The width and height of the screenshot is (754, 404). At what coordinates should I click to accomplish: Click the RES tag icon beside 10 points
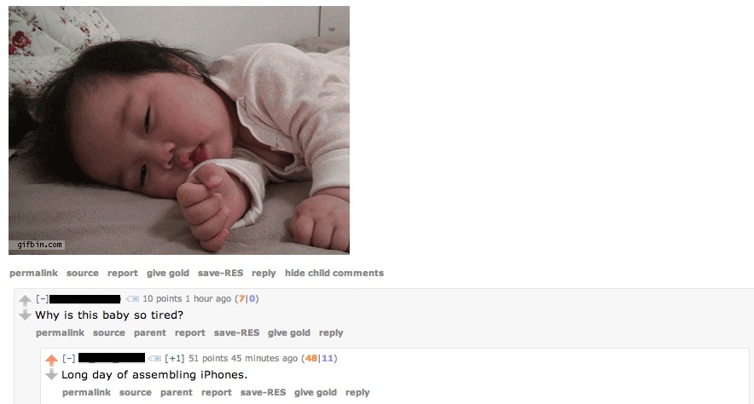click(x=132, y=299)
